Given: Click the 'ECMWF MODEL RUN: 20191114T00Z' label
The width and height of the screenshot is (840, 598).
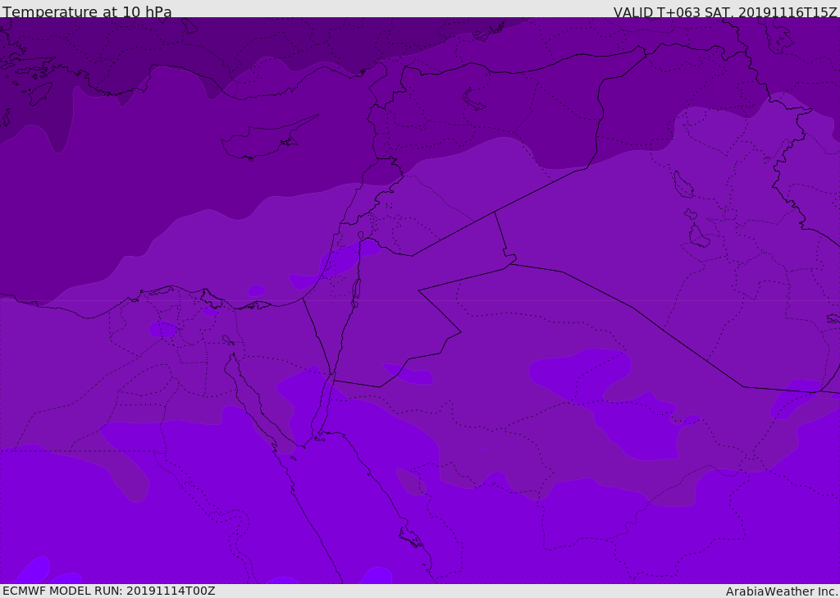Looking at the screenshot, I should tap(109, 591).
